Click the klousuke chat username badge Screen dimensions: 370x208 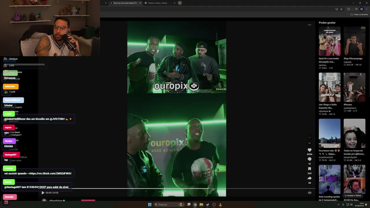10,197
